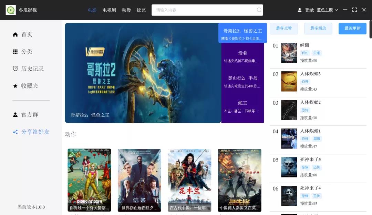
Task: Go to 首页 in the sidebar
Action: click(27, 34)
